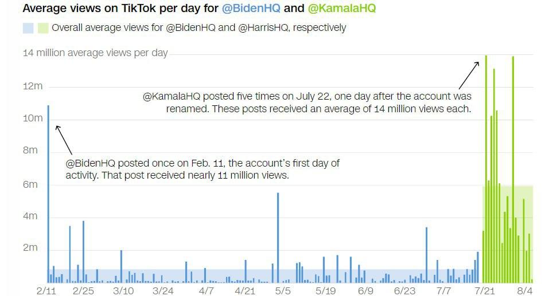Viewport: 549px width, 296px height.
Task: Click the 3/24 date label on the axis
Action: [163, 290]
